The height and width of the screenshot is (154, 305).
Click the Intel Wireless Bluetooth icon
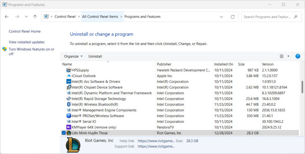[69, 104]
